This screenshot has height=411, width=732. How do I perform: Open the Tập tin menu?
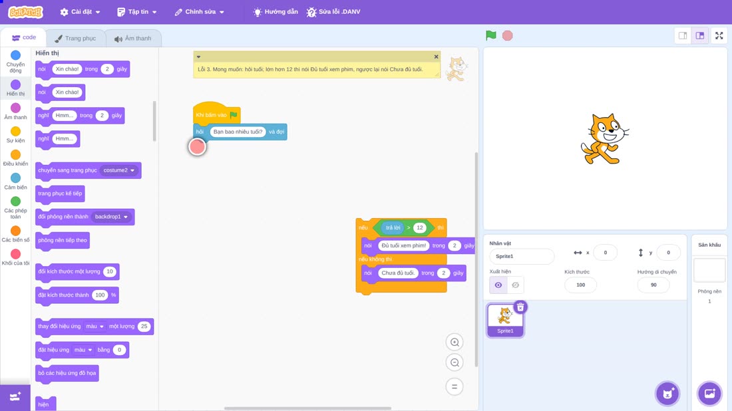137,12
